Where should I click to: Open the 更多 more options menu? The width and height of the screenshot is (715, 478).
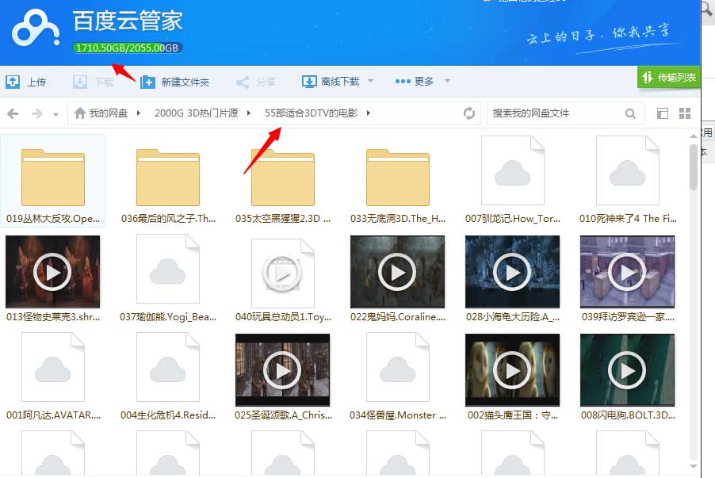pos(415,82)
